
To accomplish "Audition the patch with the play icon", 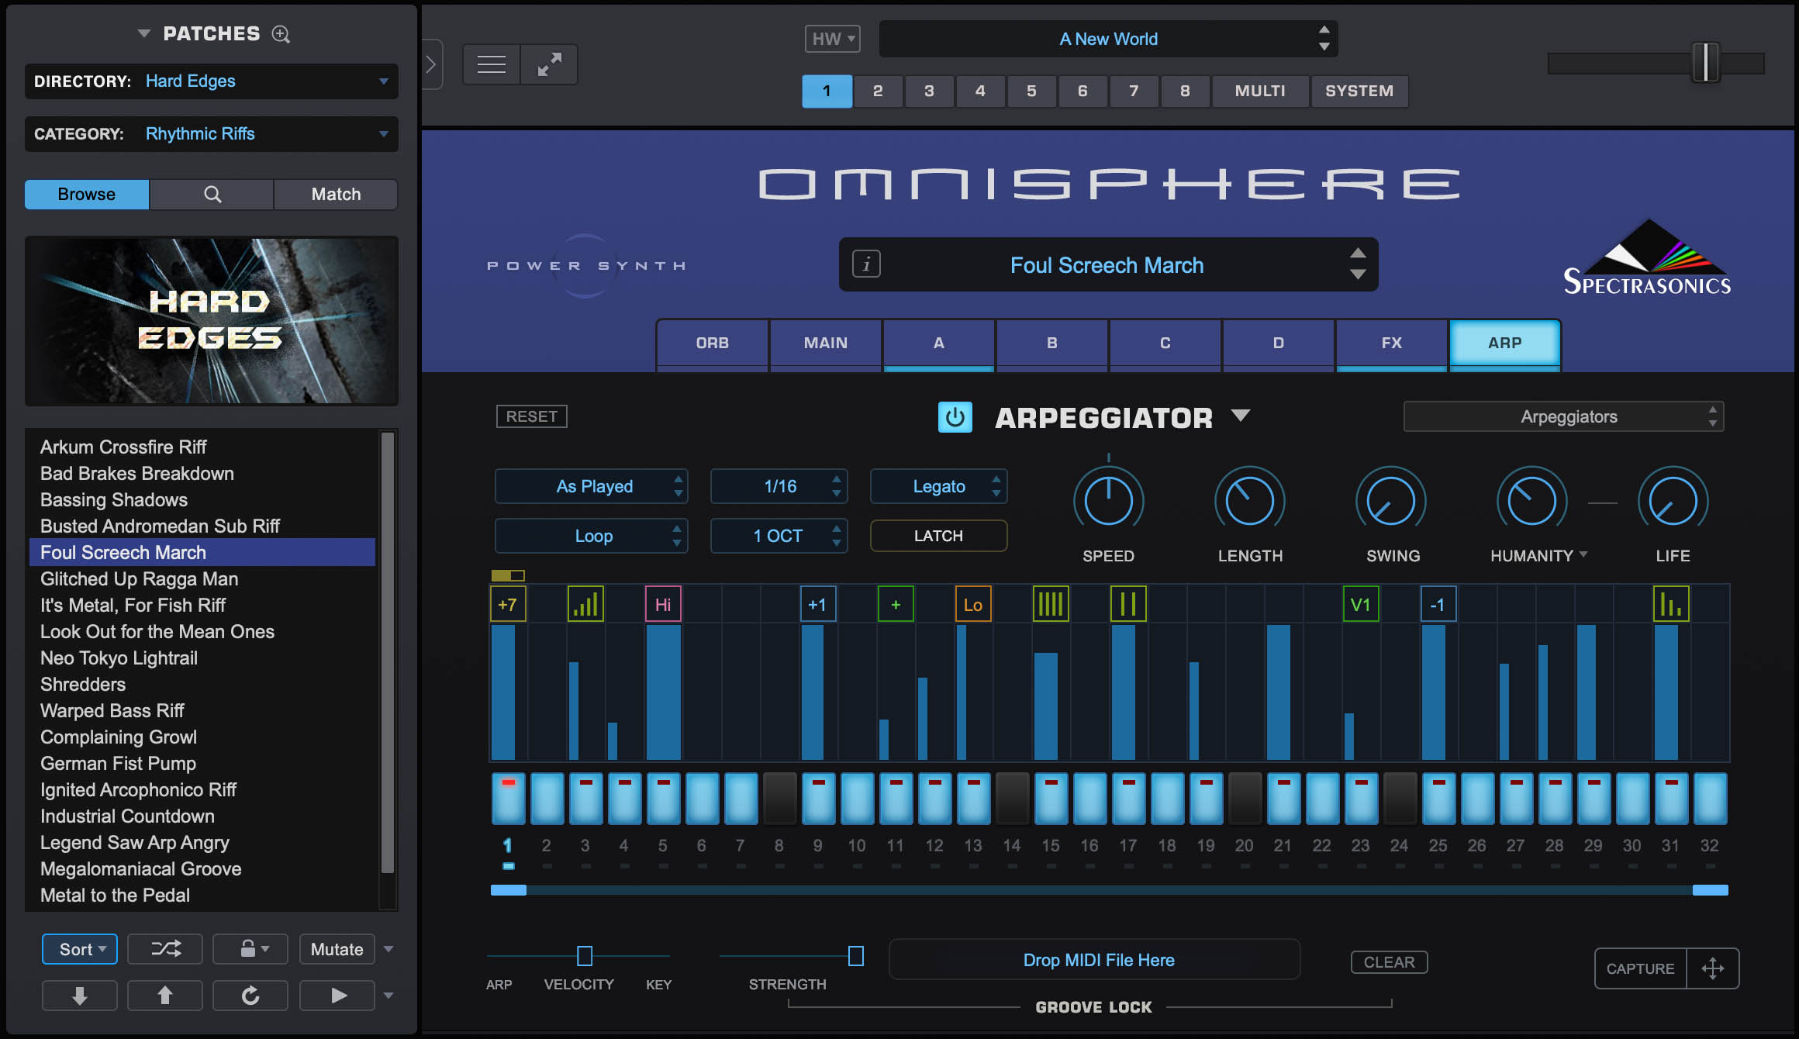I will [337, 996].
